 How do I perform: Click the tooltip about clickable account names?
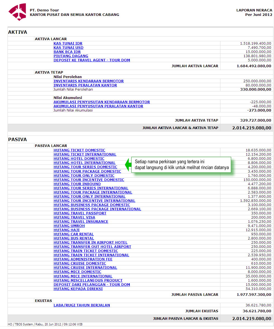click(x=182, y=165)
